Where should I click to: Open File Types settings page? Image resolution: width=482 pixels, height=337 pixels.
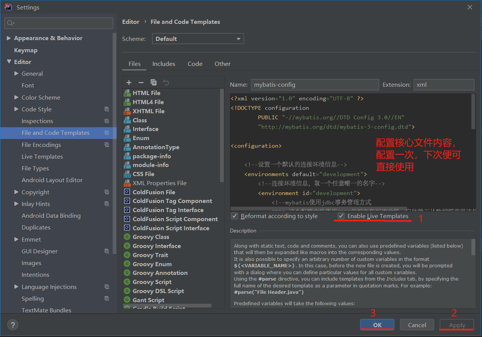[x=35, y=168]
